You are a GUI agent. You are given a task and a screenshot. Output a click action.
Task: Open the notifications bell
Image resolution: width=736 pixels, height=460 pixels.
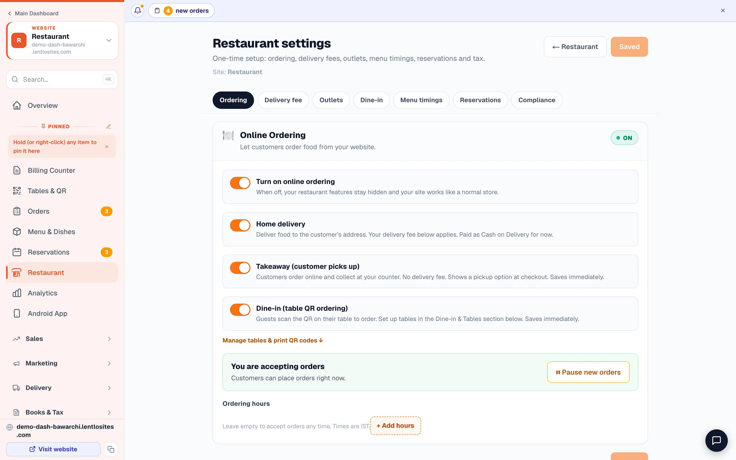137,11
